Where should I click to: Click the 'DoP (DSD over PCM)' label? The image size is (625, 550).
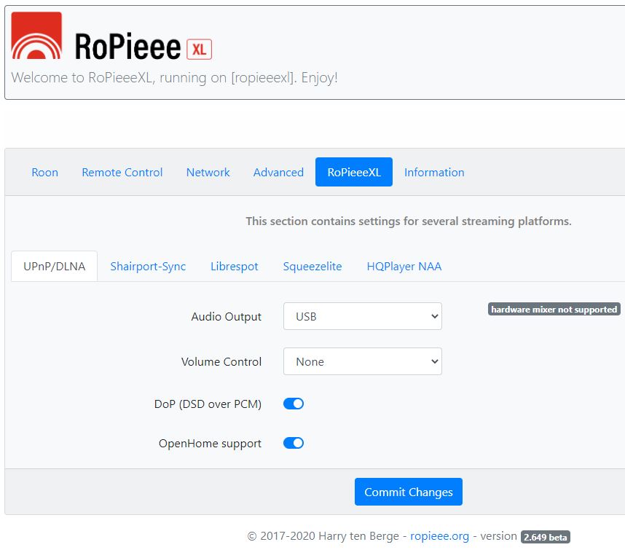208,404
